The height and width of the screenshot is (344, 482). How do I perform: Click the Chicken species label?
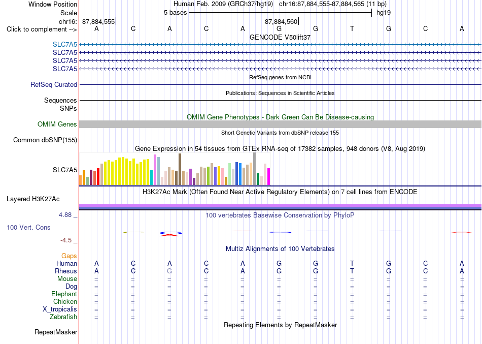pyautogui.click(x=65, y=301)
